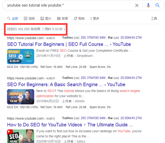Click traffic value 285.37M/590.94M in third result
The width and height of the screenshot is (165, 143).
click(x=93, y=118)
